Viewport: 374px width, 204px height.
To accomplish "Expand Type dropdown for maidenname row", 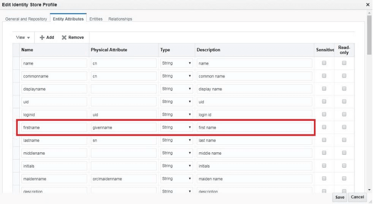I will click(176, 179).
